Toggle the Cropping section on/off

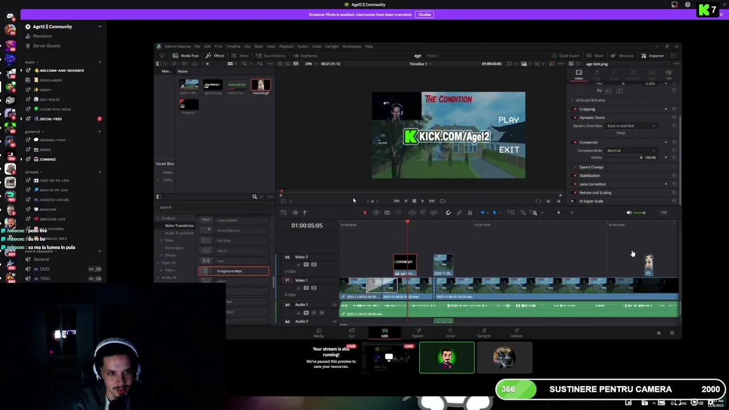[x=575, y=109]
